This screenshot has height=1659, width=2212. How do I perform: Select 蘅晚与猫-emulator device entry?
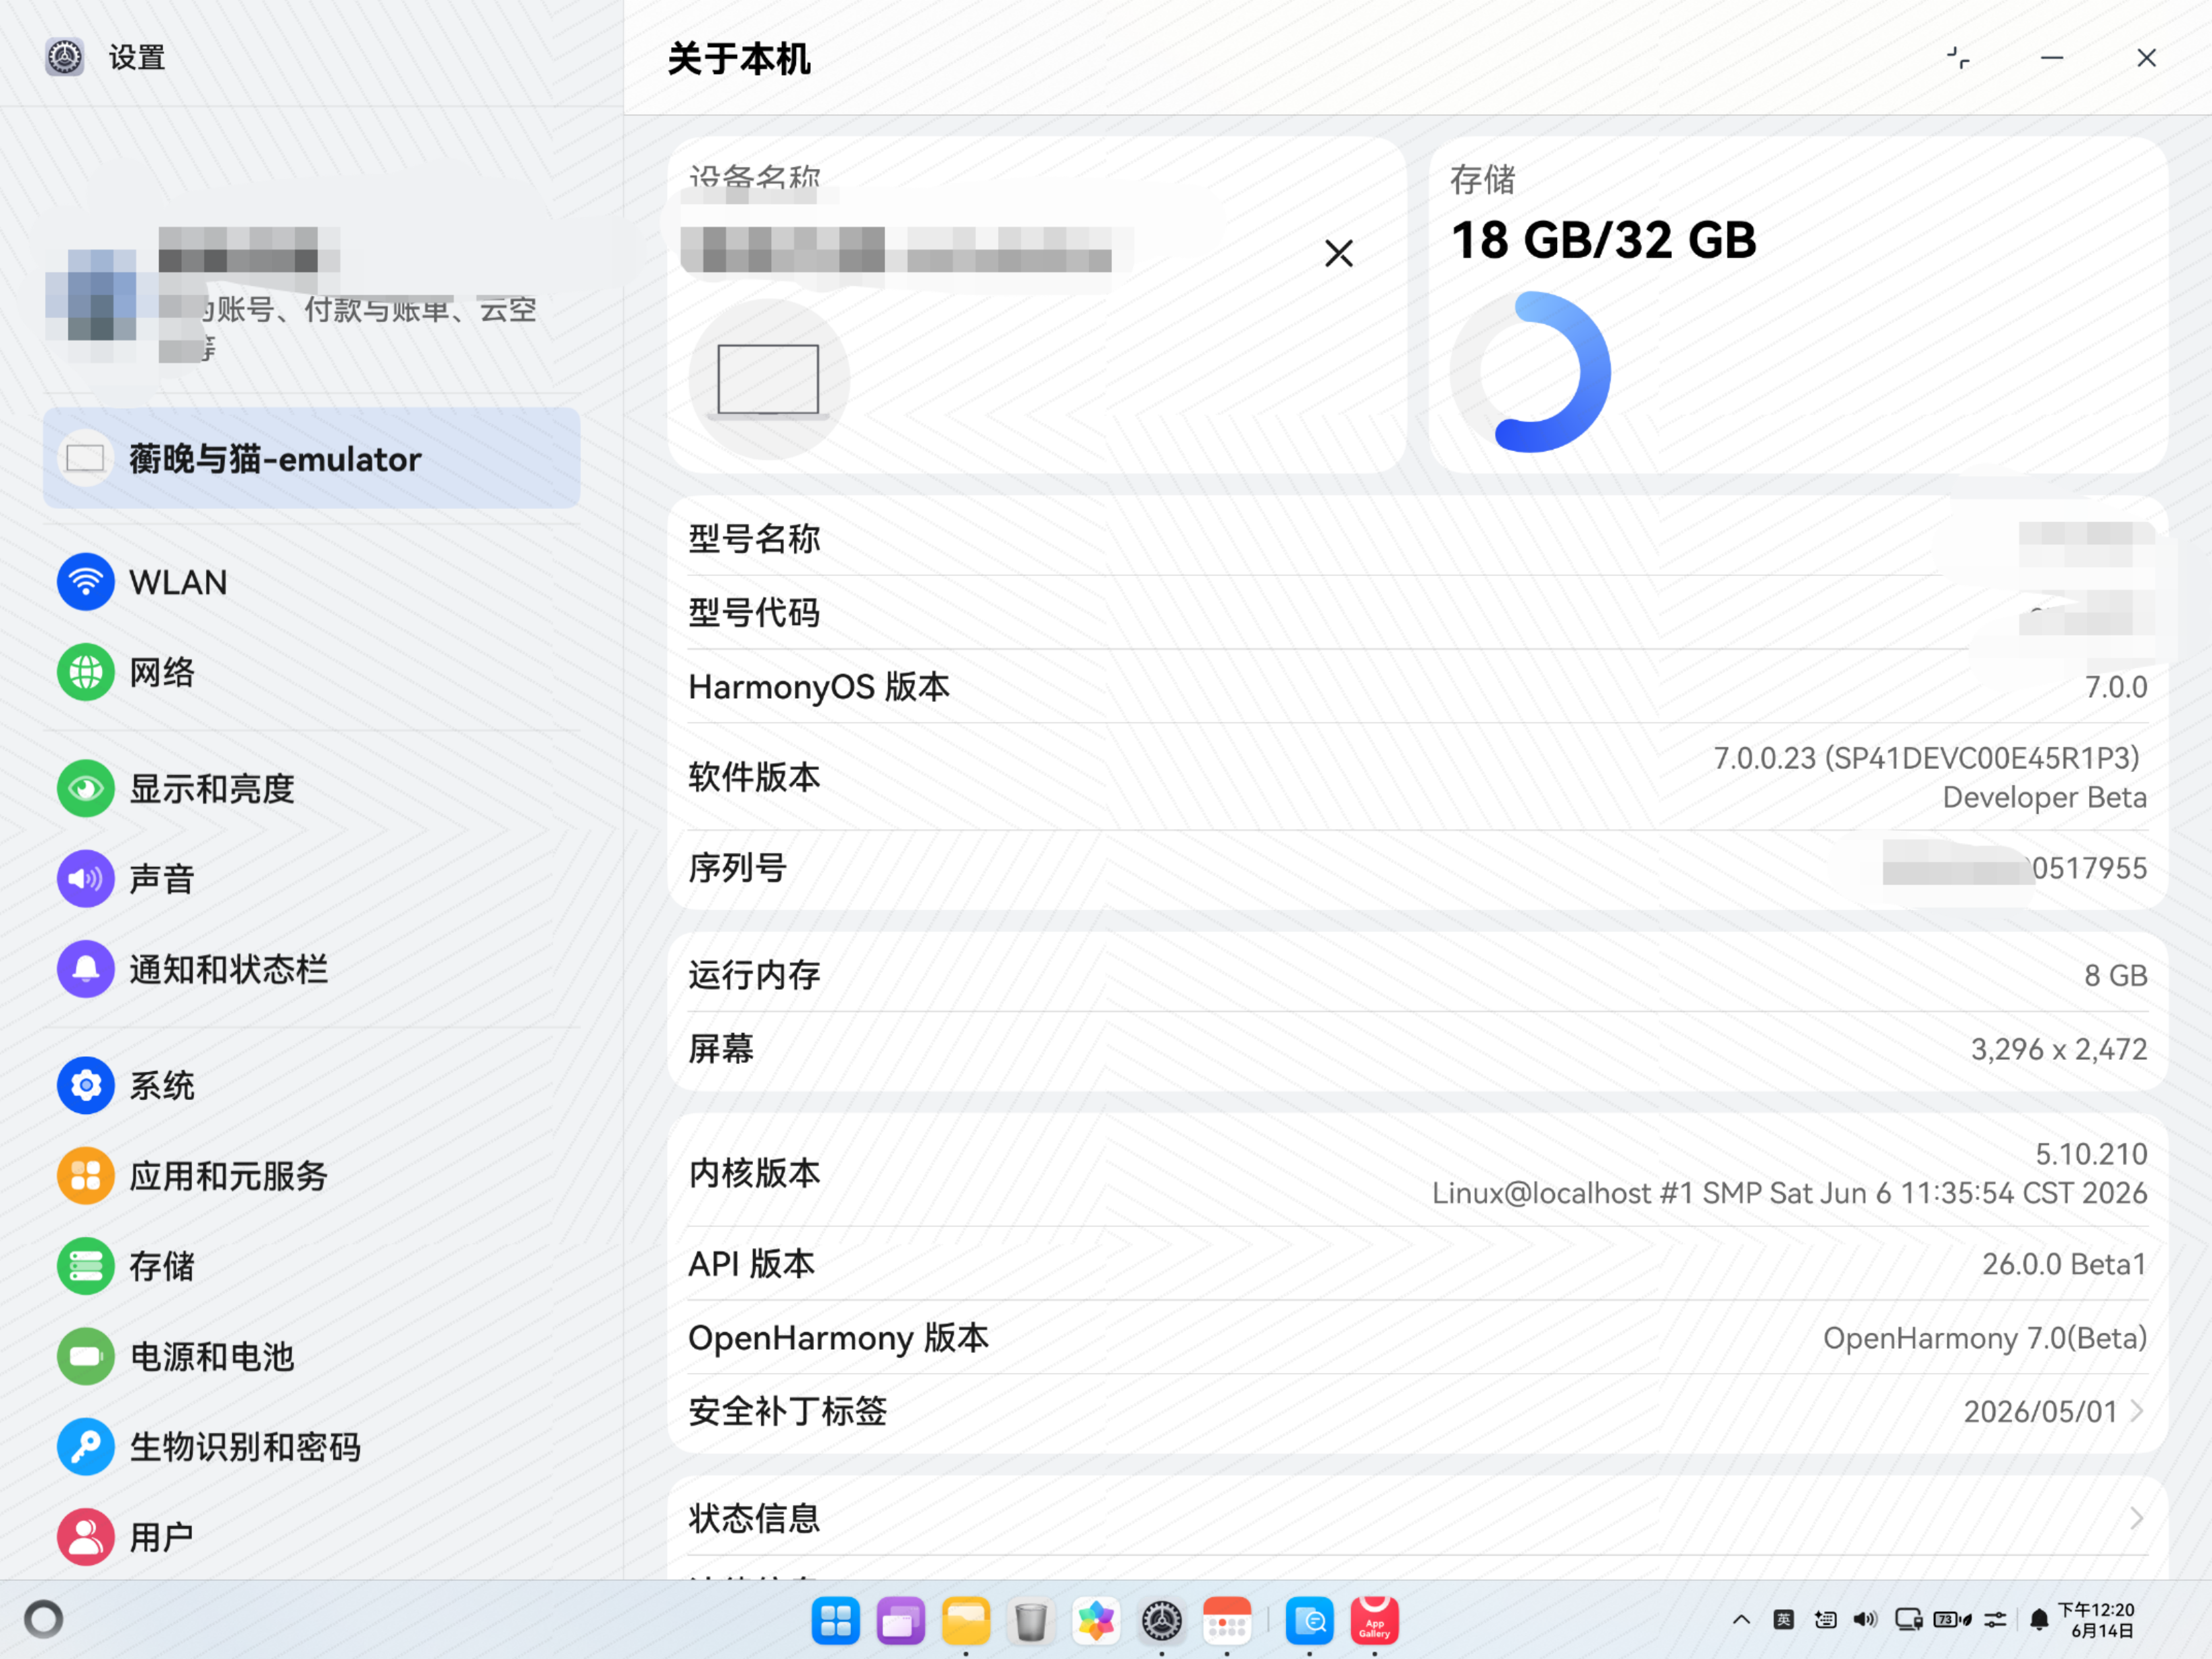(311, 458)
